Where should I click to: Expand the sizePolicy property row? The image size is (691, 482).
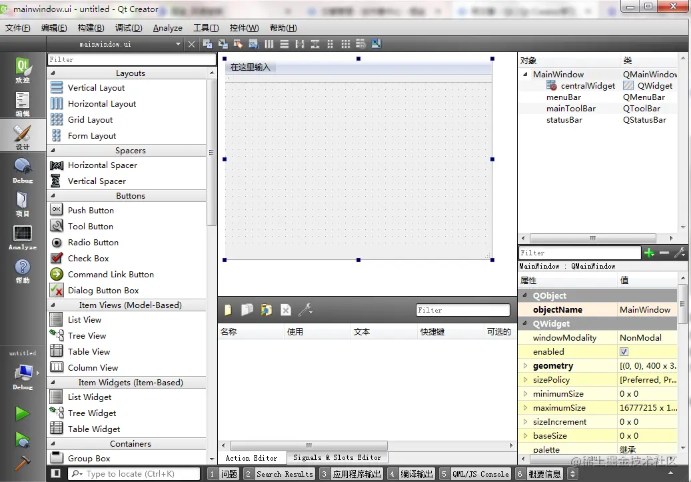click(525, 380)
